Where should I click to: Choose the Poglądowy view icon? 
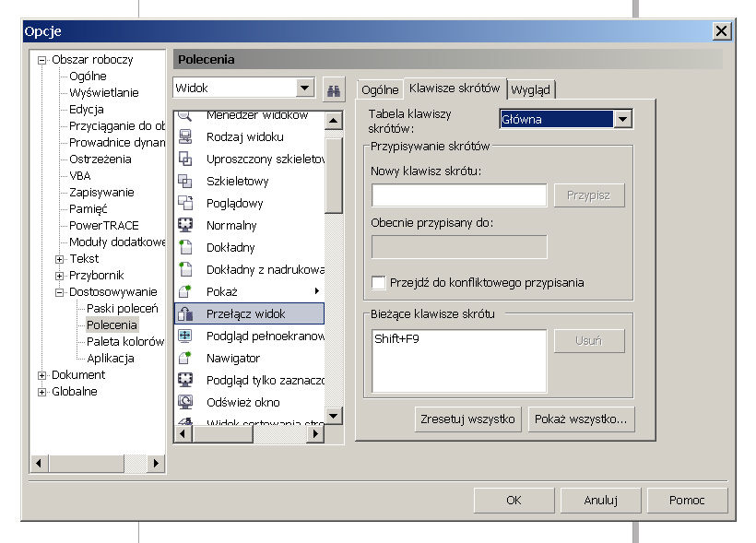click(x=184, y=204)
